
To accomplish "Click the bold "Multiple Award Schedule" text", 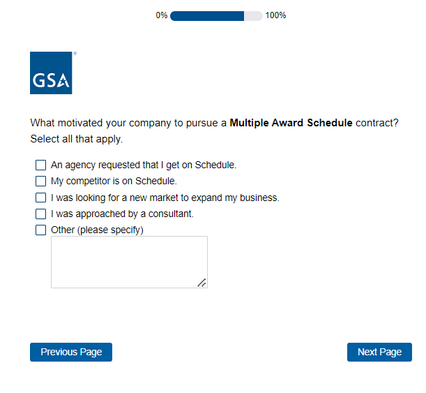I will 291,123.
